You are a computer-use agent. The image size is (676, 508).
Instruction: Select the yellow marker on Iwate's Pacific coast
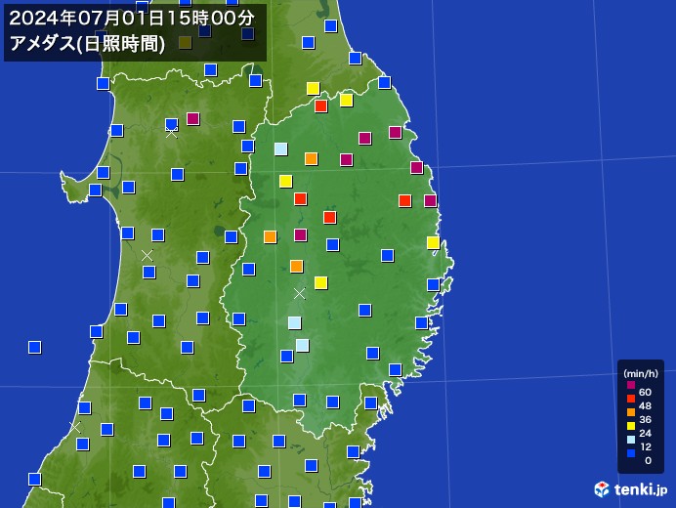tap(434, 243)
